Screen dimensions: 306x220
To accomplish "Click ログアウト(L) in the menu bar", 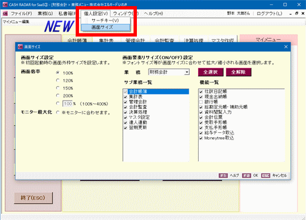I will 269,13.
